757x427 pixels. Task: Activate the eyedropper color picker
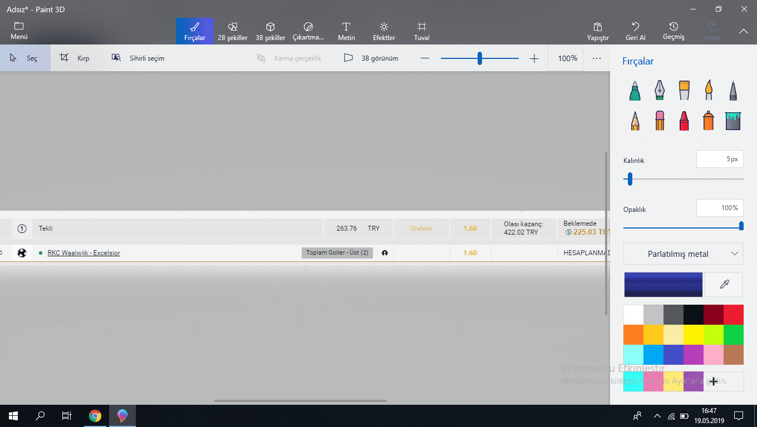point(724,285)
